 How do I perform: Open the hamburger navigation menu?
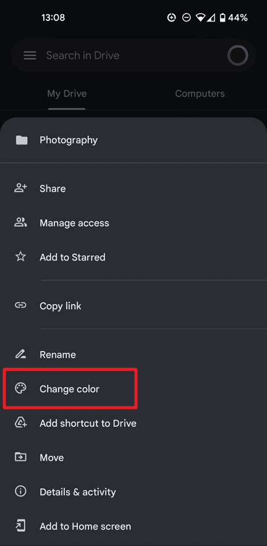point(30,56)
